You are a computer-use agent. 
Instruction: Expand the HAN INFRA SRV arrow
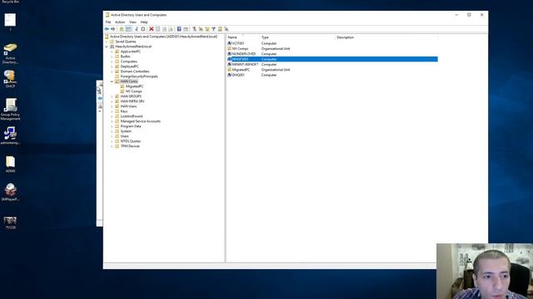112,101
